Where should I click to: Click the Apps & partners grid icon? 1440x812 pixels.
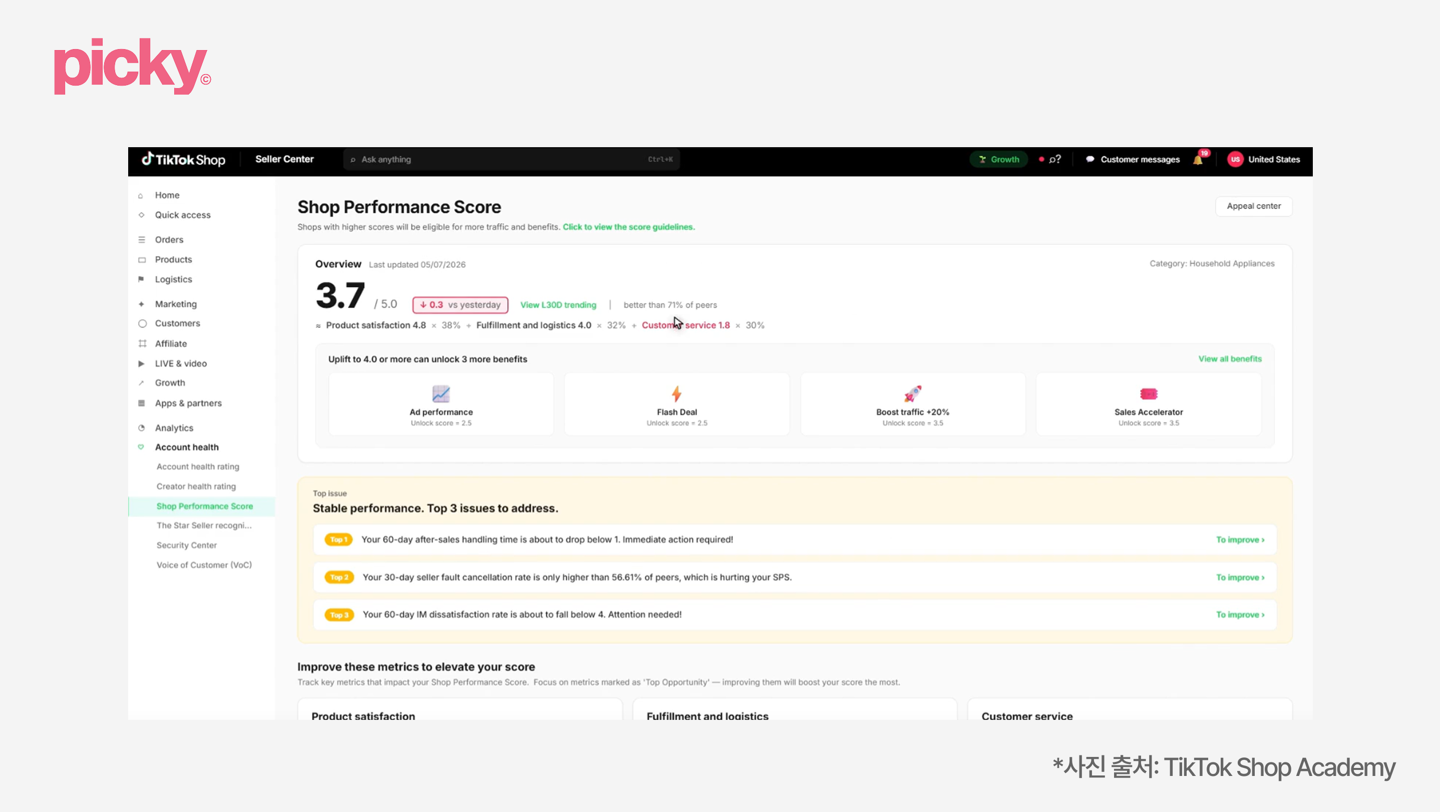pos(141,403)
